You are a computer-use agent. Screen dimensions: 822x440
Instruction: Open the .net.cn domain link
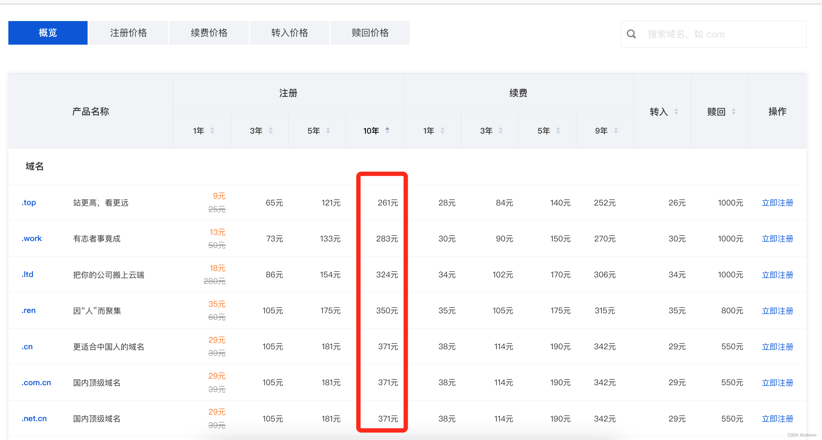coord(34,419)
